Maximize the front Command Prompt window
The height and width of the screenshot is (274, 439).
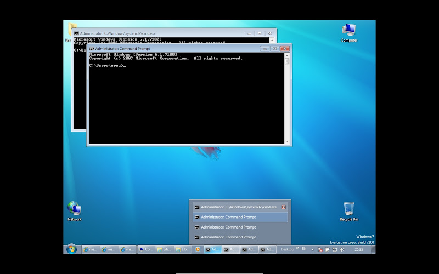pos(275,49)
